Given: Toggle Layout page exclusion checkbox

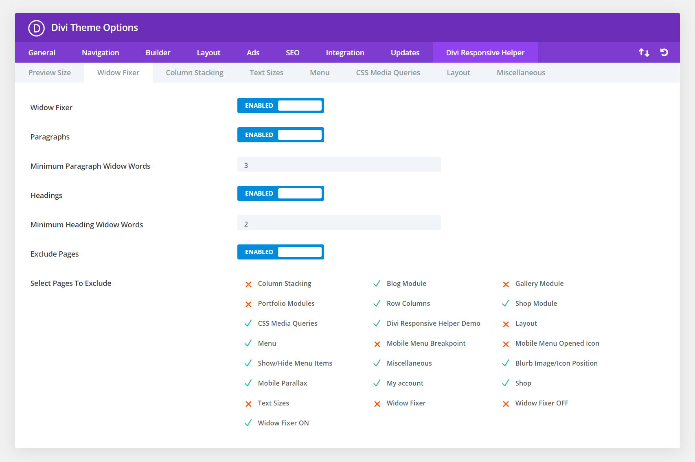Looking at the screenshot, I should point(506,324).
